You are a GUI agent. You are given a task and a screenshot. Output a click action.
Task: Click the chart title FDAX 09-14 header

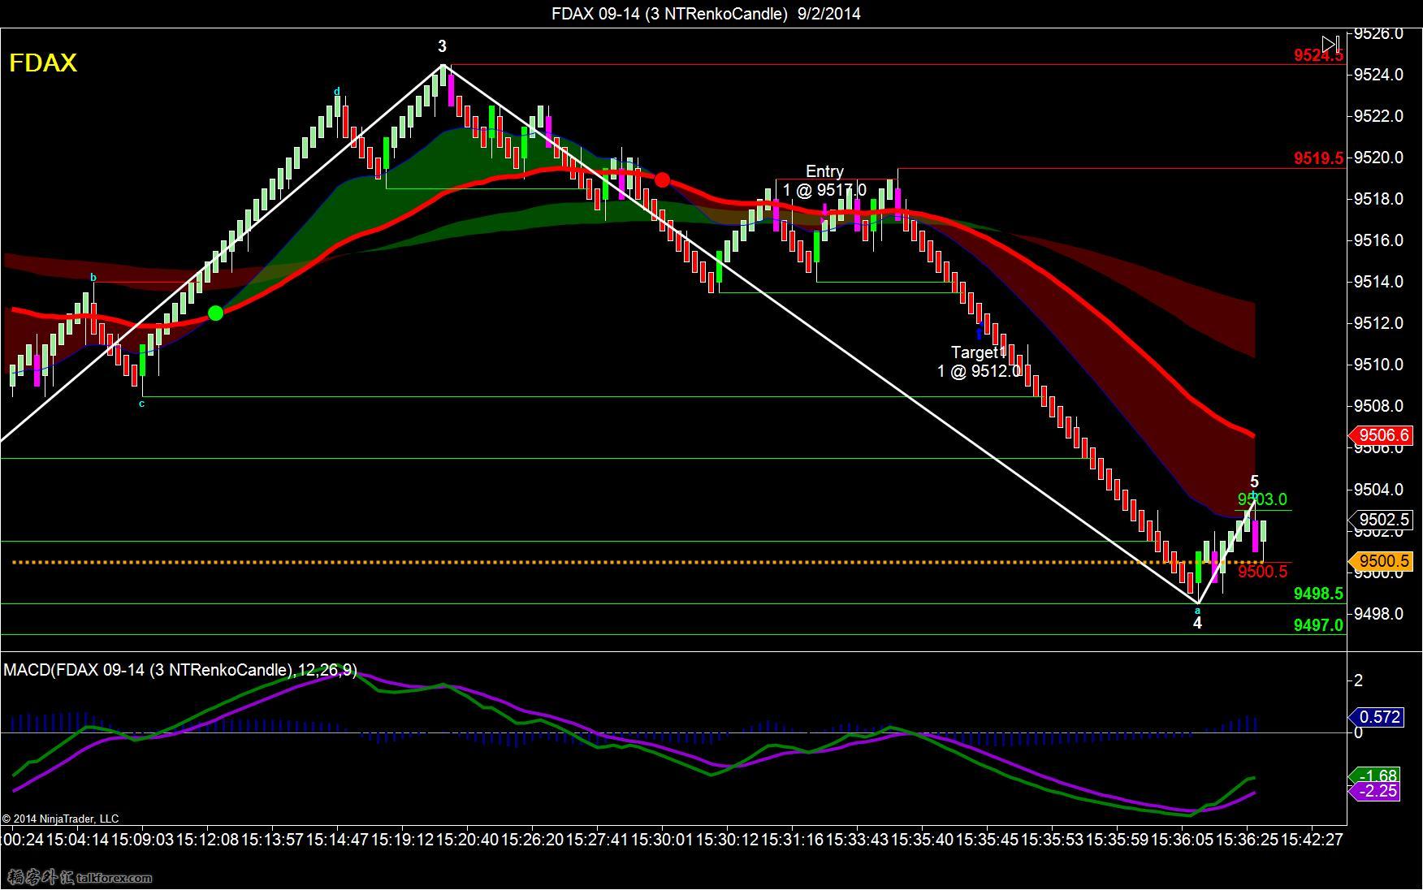[x=706, y=13]
